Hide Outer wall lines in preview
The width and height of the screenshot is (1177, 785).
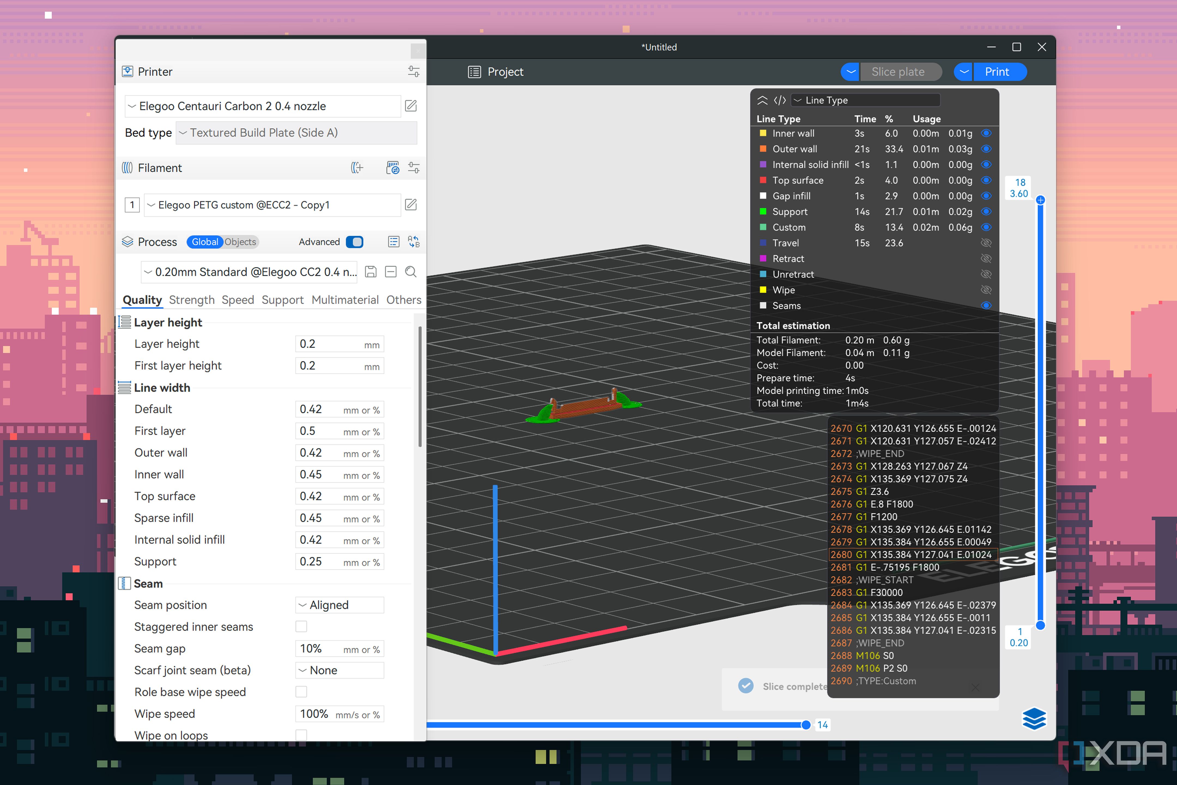tap(986, 149)
